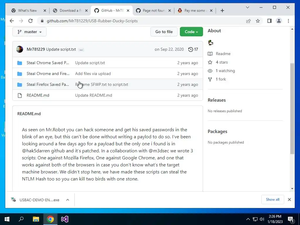Go back using browser back arrow
Image resolution: width=300 pixels, height=225 pixels.
click(12, 21)
